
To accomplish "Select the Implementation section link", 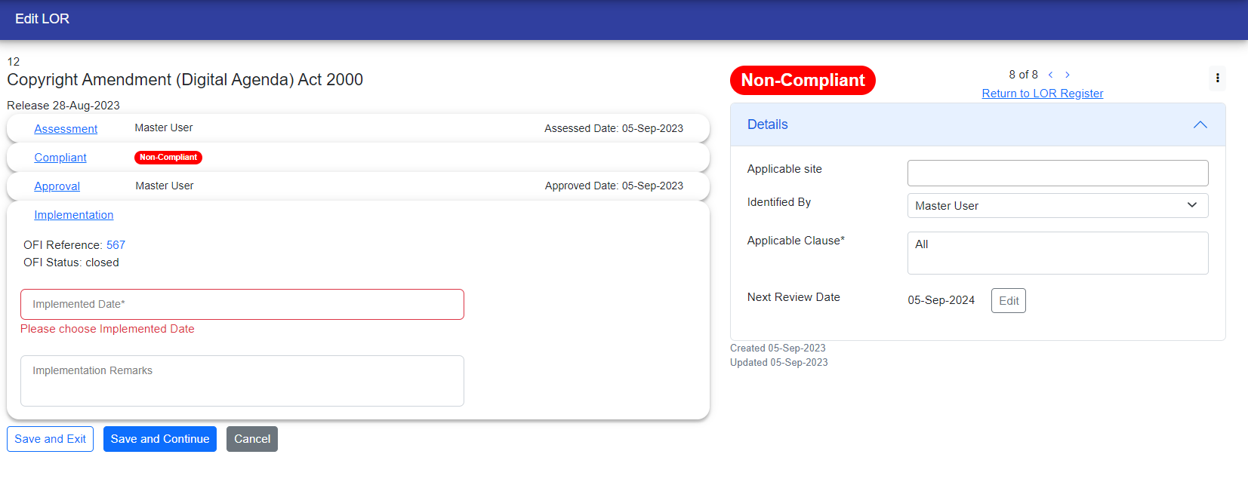I will coord(73,215).
